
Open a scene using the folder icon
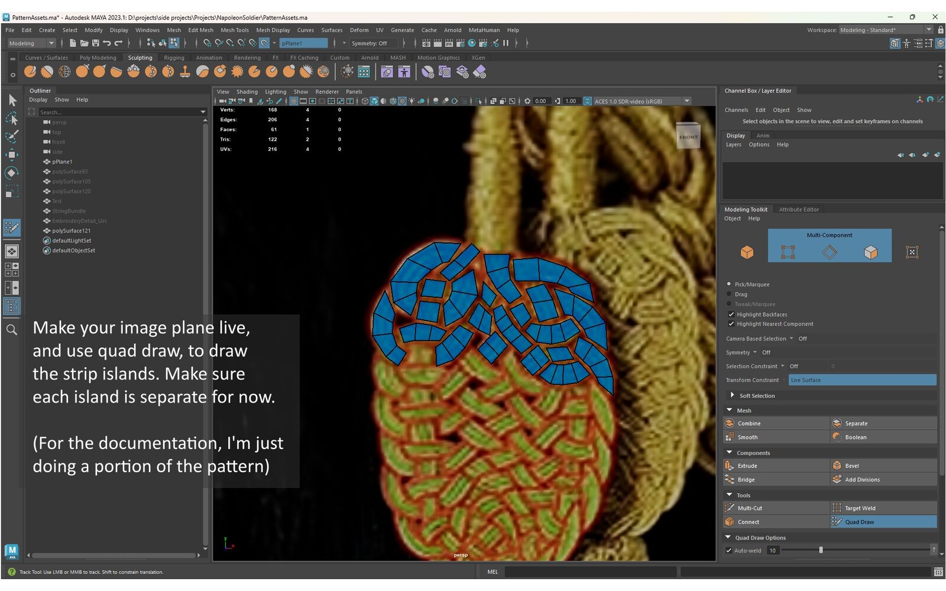click(84, 43)
